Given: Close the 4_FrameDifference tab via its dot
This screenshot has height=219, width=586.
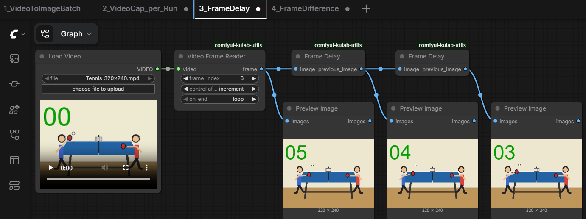Looking at the screenshot, I should coord(348,9).
